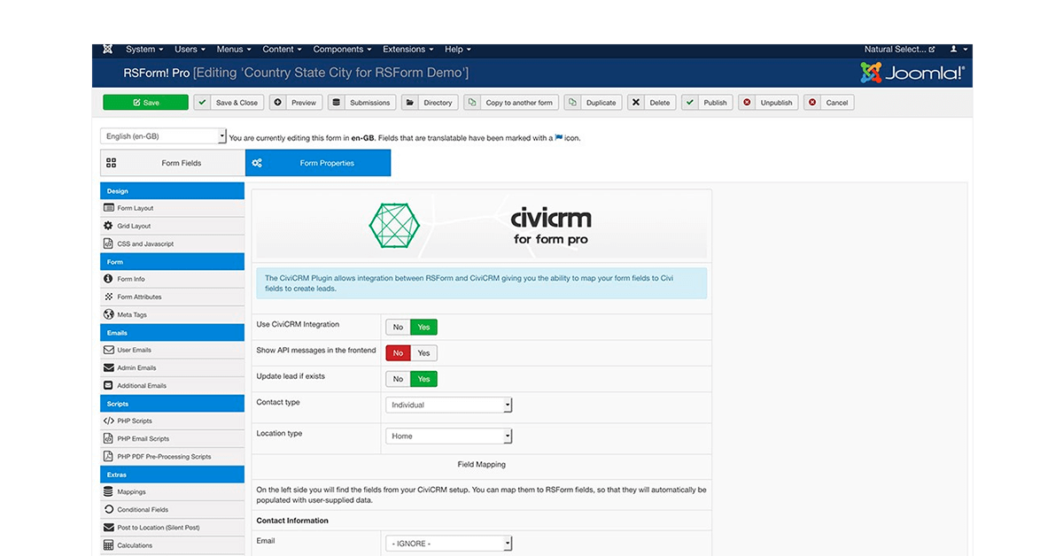This screenshot has height=556, width=1063.
Task: Click the CSS and Javascript icon
Action: point(109,243)
